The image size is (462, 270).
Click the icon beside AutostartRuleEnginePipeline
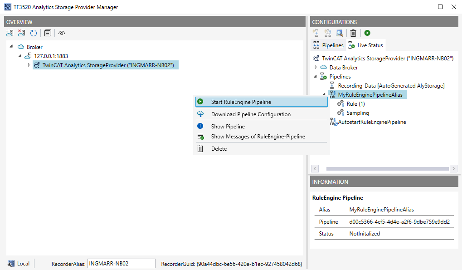pyautogui.click(x=333, y=122)
